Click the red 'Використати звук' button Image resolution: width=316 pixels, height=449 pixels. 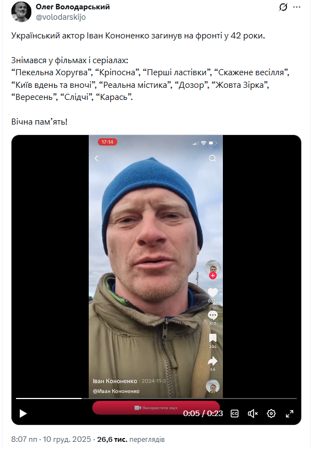coord(156,407)
